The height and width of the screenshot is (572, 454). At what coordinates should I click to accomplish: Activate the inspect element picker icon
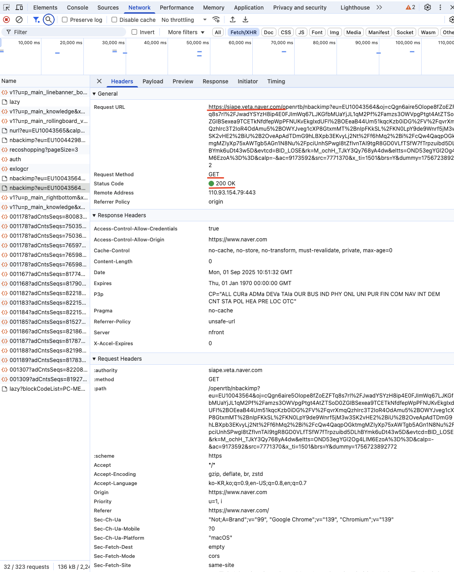click(x=6, y=7)
